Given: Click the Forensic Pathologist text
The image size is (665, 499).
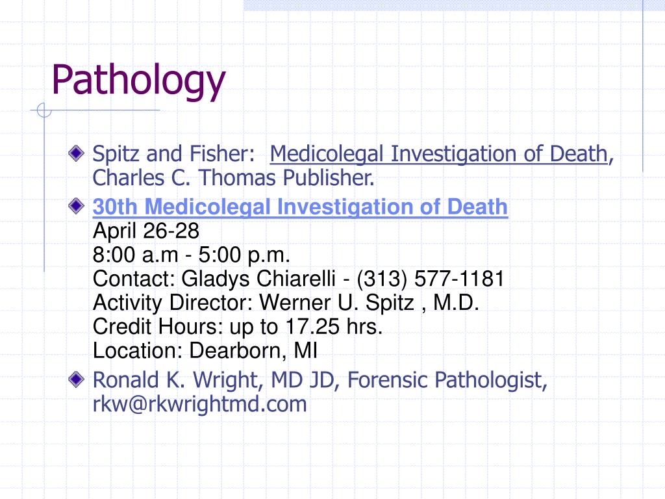Looking at the screenshot, I should (447, 379).
